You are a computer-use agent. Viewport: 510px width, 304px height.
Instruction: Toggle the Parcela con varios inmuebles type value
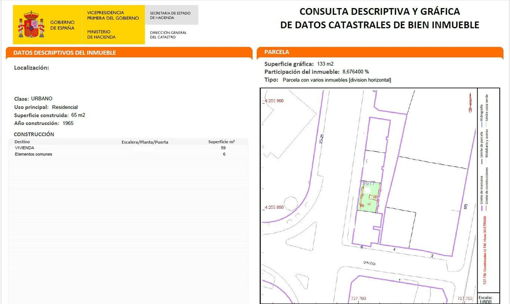point(337,80)
